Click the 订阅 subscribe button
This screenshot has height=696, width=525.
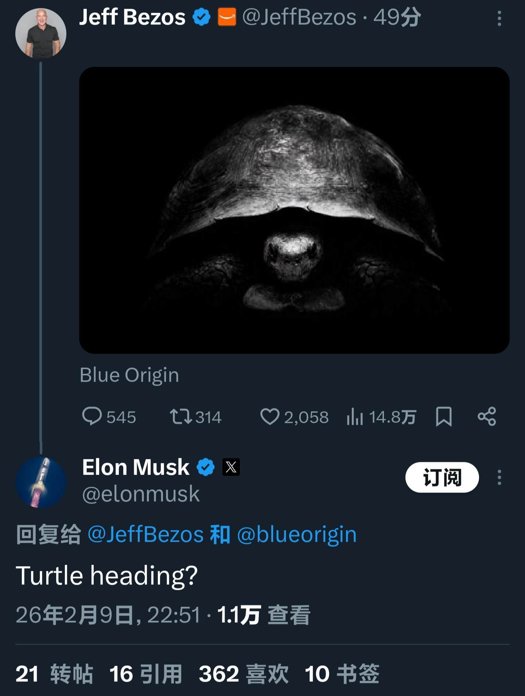click(x=442, y=477)
